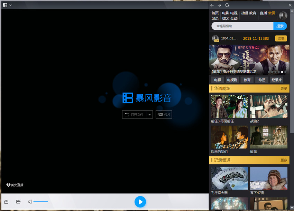The image size is (294, 211).
Task: Click the 华语剧场 section header
Action: 249,88
